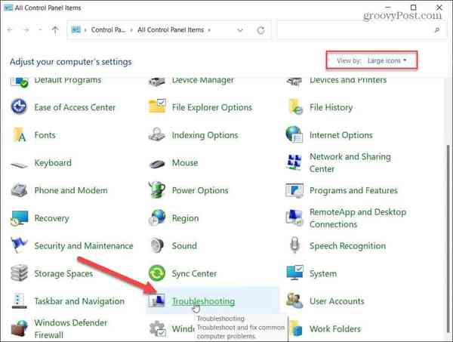
Task: Click the Internet Options globe icon
Action: [294, 134]
